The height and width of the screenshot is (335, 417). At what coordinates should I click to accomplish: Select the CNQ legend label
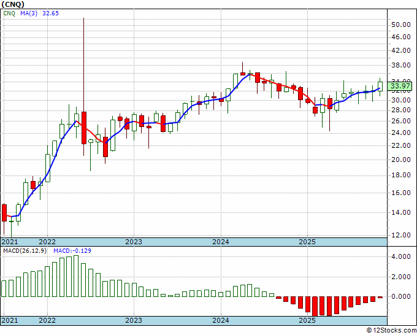[x=9, y=13]
